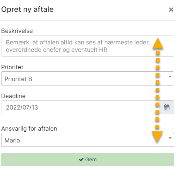Focus the Beskrivelse text area
The image size is (176, 175).
click(x=88, y=46)
